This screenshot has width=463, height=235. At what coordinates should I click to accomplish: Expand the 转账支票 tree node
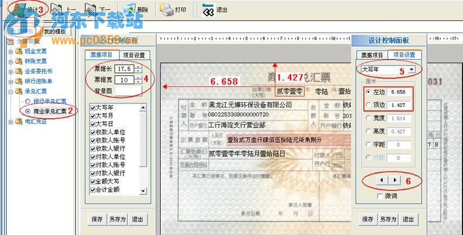pyautogui.click(x=11, y=62)
